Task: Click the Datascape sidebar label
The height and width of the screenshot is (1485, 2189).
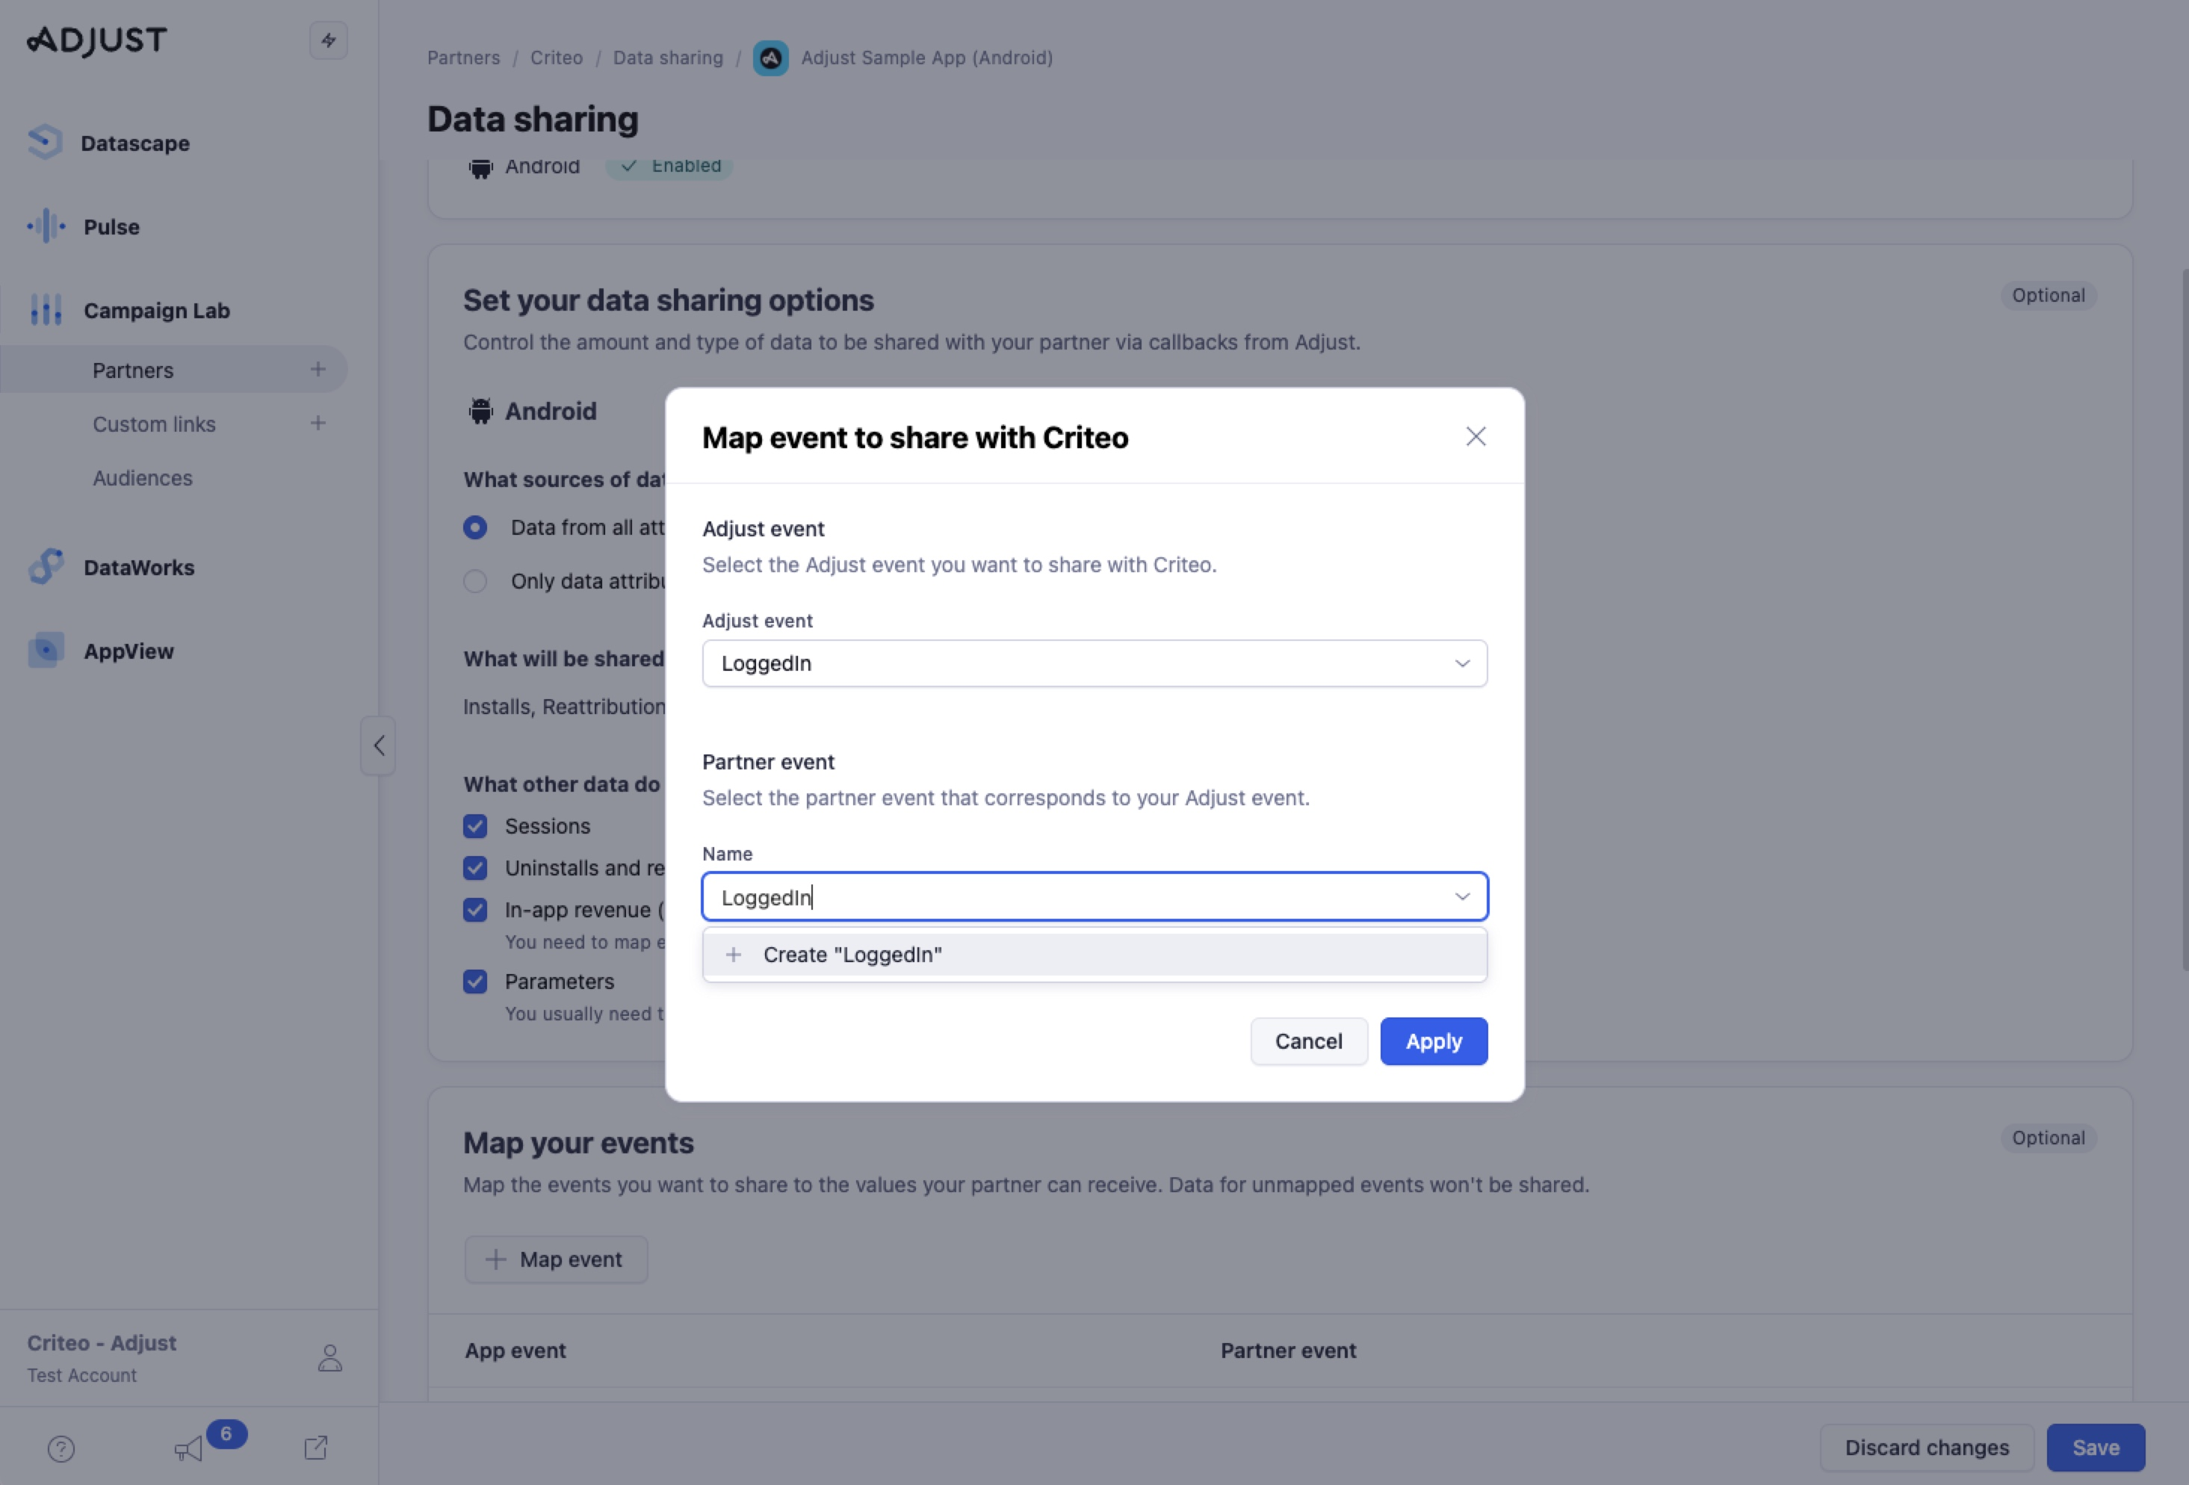Action: pyautogui.click(x=136, y=143)
